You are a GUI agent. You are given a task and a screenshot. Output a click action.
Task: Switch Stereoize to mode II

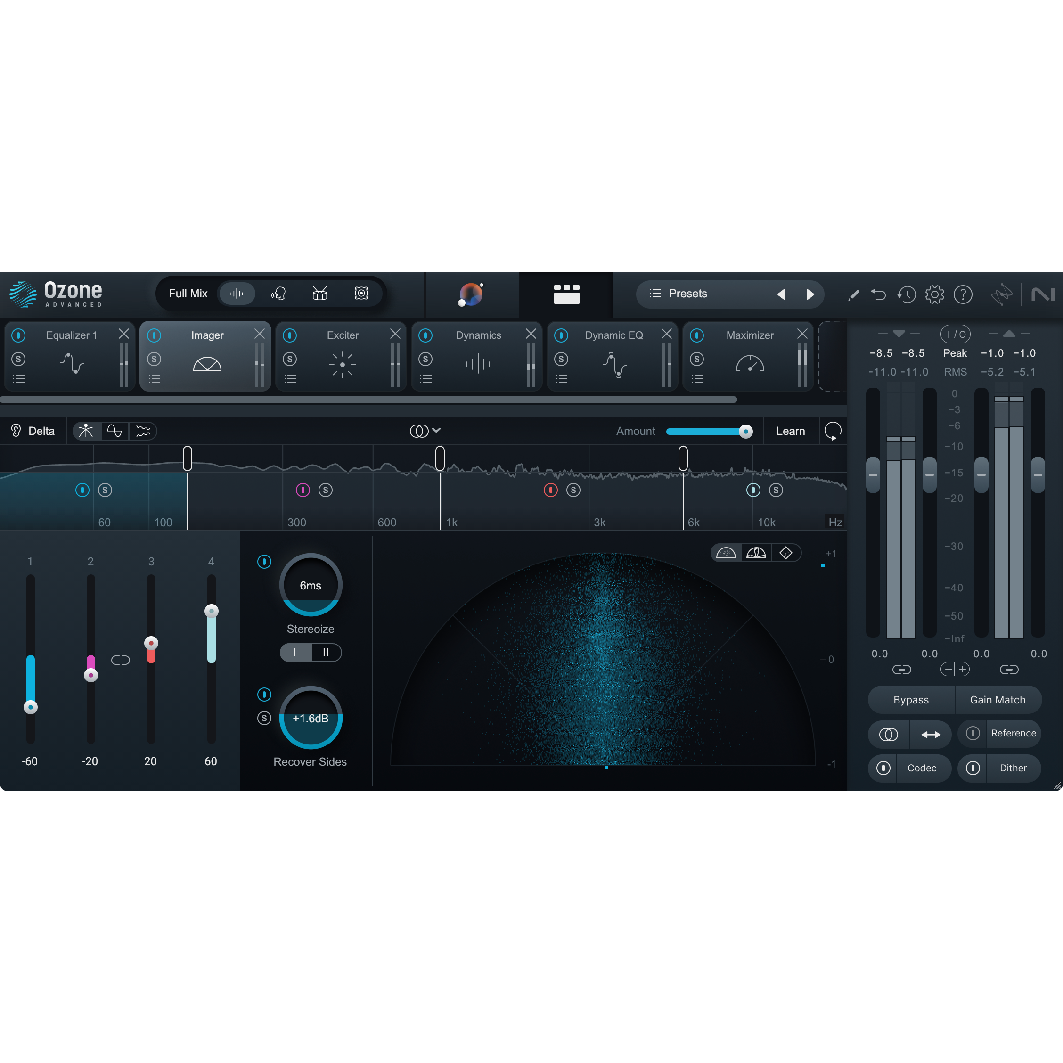[326, 653]
